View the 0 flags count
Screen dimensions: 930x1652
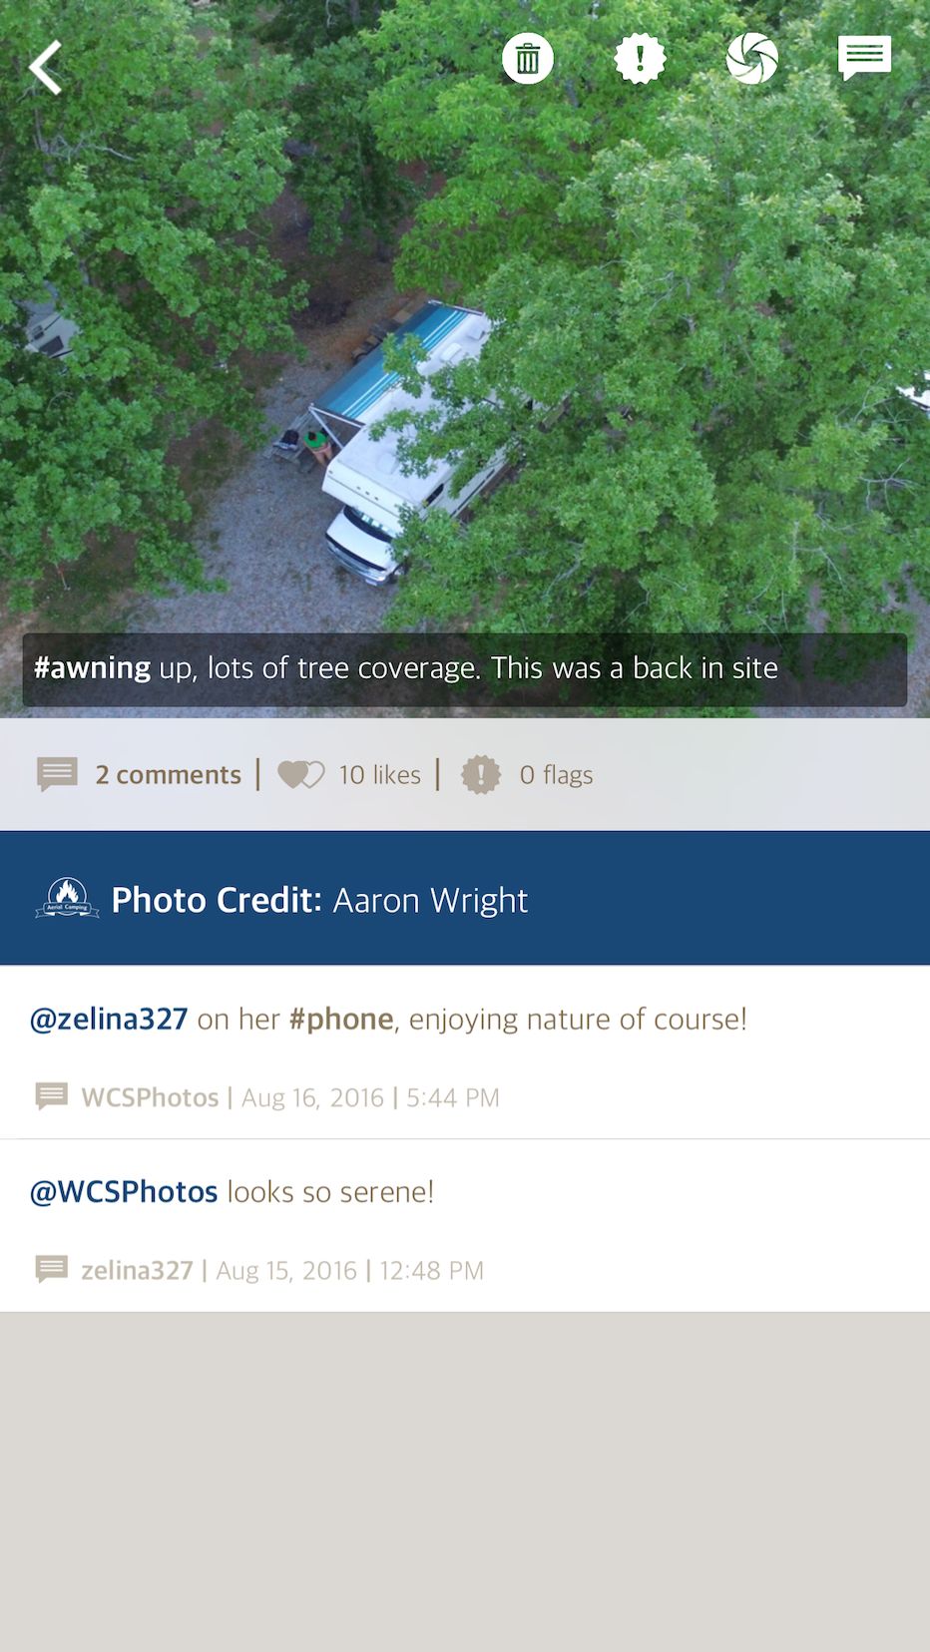click(556, 775)
